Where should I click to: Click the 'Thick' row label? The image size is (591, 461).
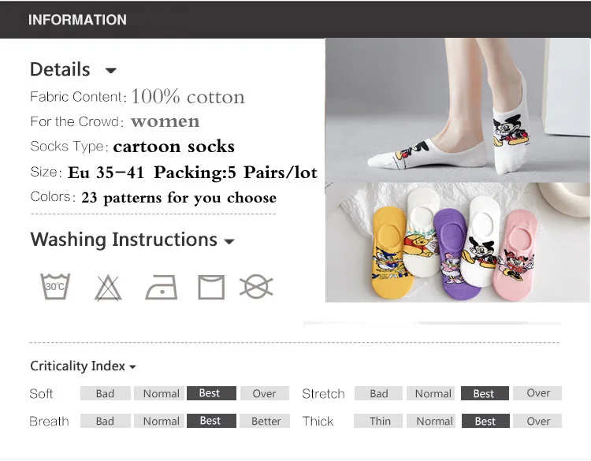(318, 422)
